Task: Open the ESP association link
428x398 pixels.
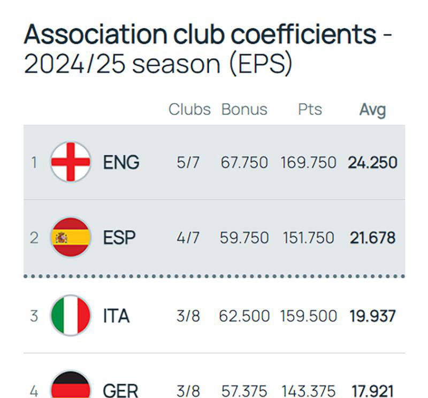Action: pyautogui.click(x=119, y=238)
